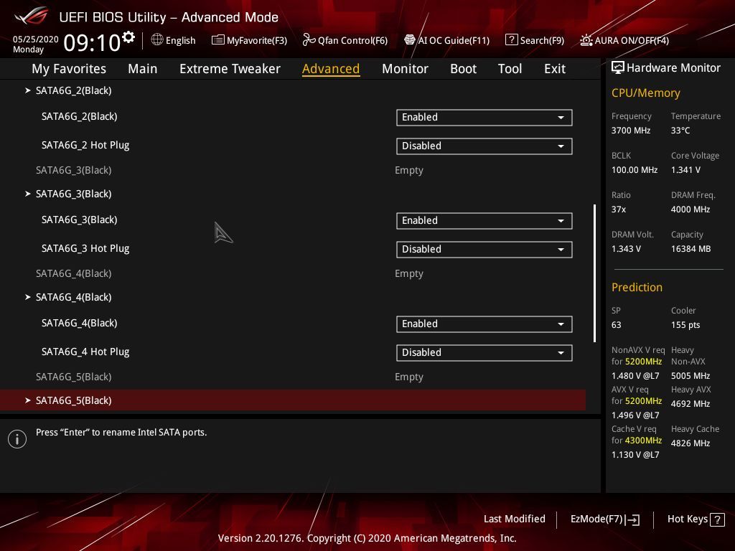
Task: Click Search(F9) label
Action: [542, 40]
